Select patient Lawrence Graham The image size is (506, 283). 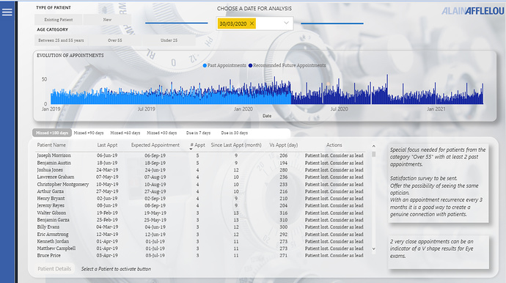(x=56, y=177)
